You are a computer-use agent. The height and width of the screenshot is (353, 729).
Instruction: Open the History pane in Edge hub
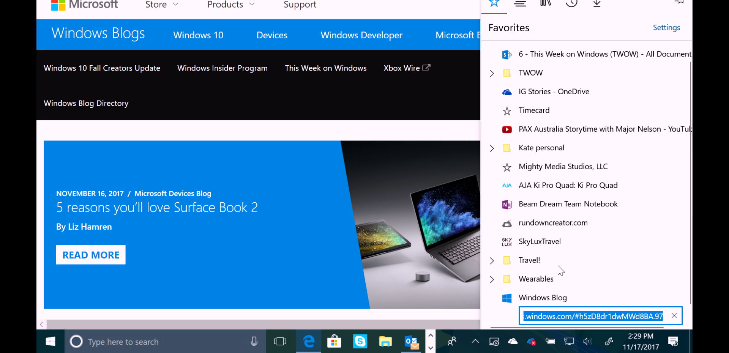pyautogui.click(x=571, y=4)
